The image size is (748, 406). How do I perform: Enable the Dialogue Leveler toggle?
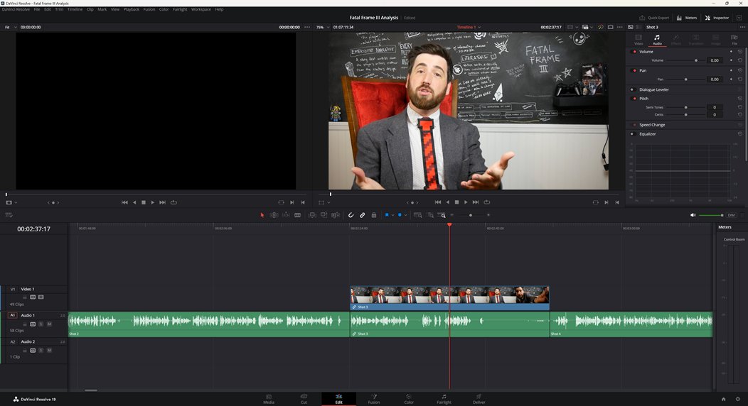632,89
